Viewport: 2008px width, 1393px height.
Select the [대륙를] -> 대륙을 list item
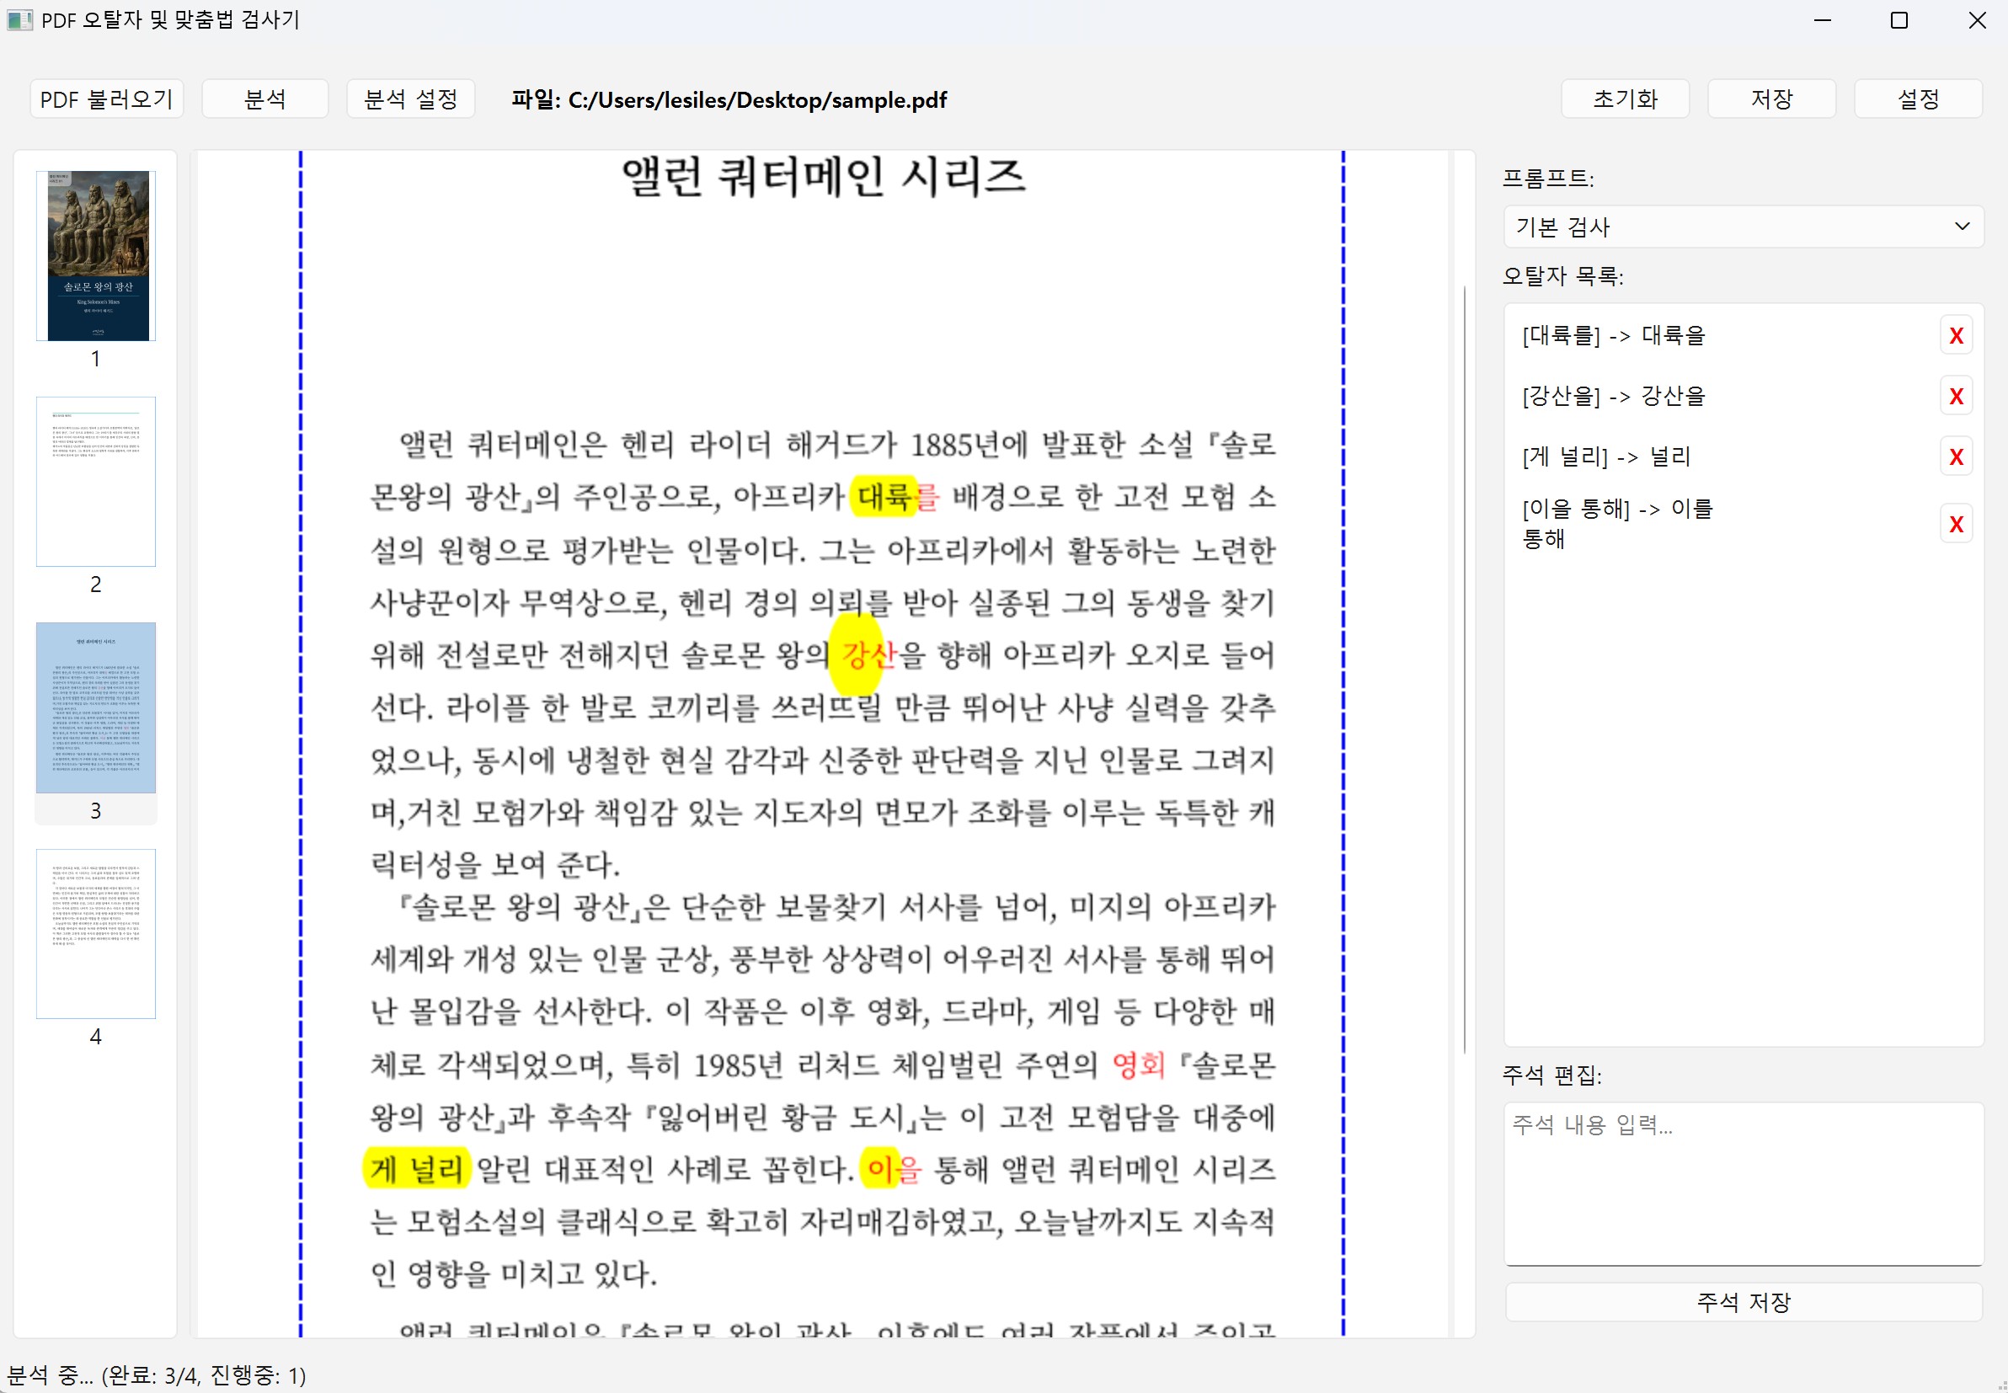click(x=1613, y=336)
